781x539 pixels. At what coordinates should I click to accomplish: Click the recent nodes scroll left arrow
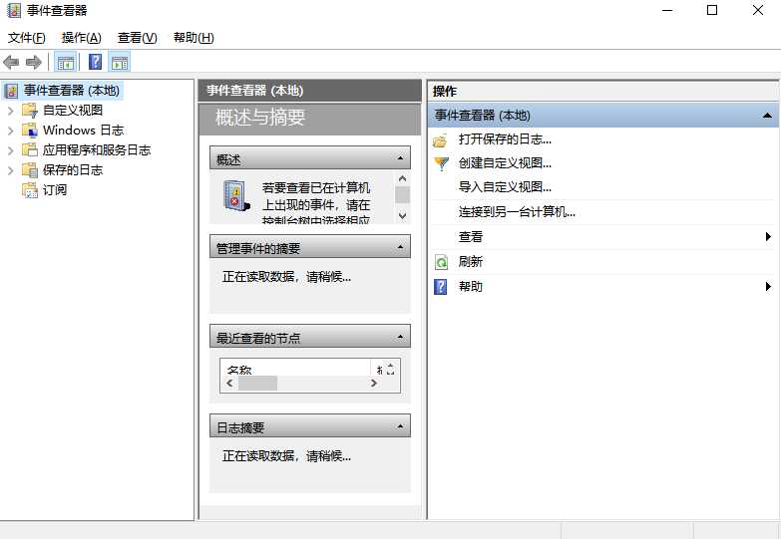229,384
